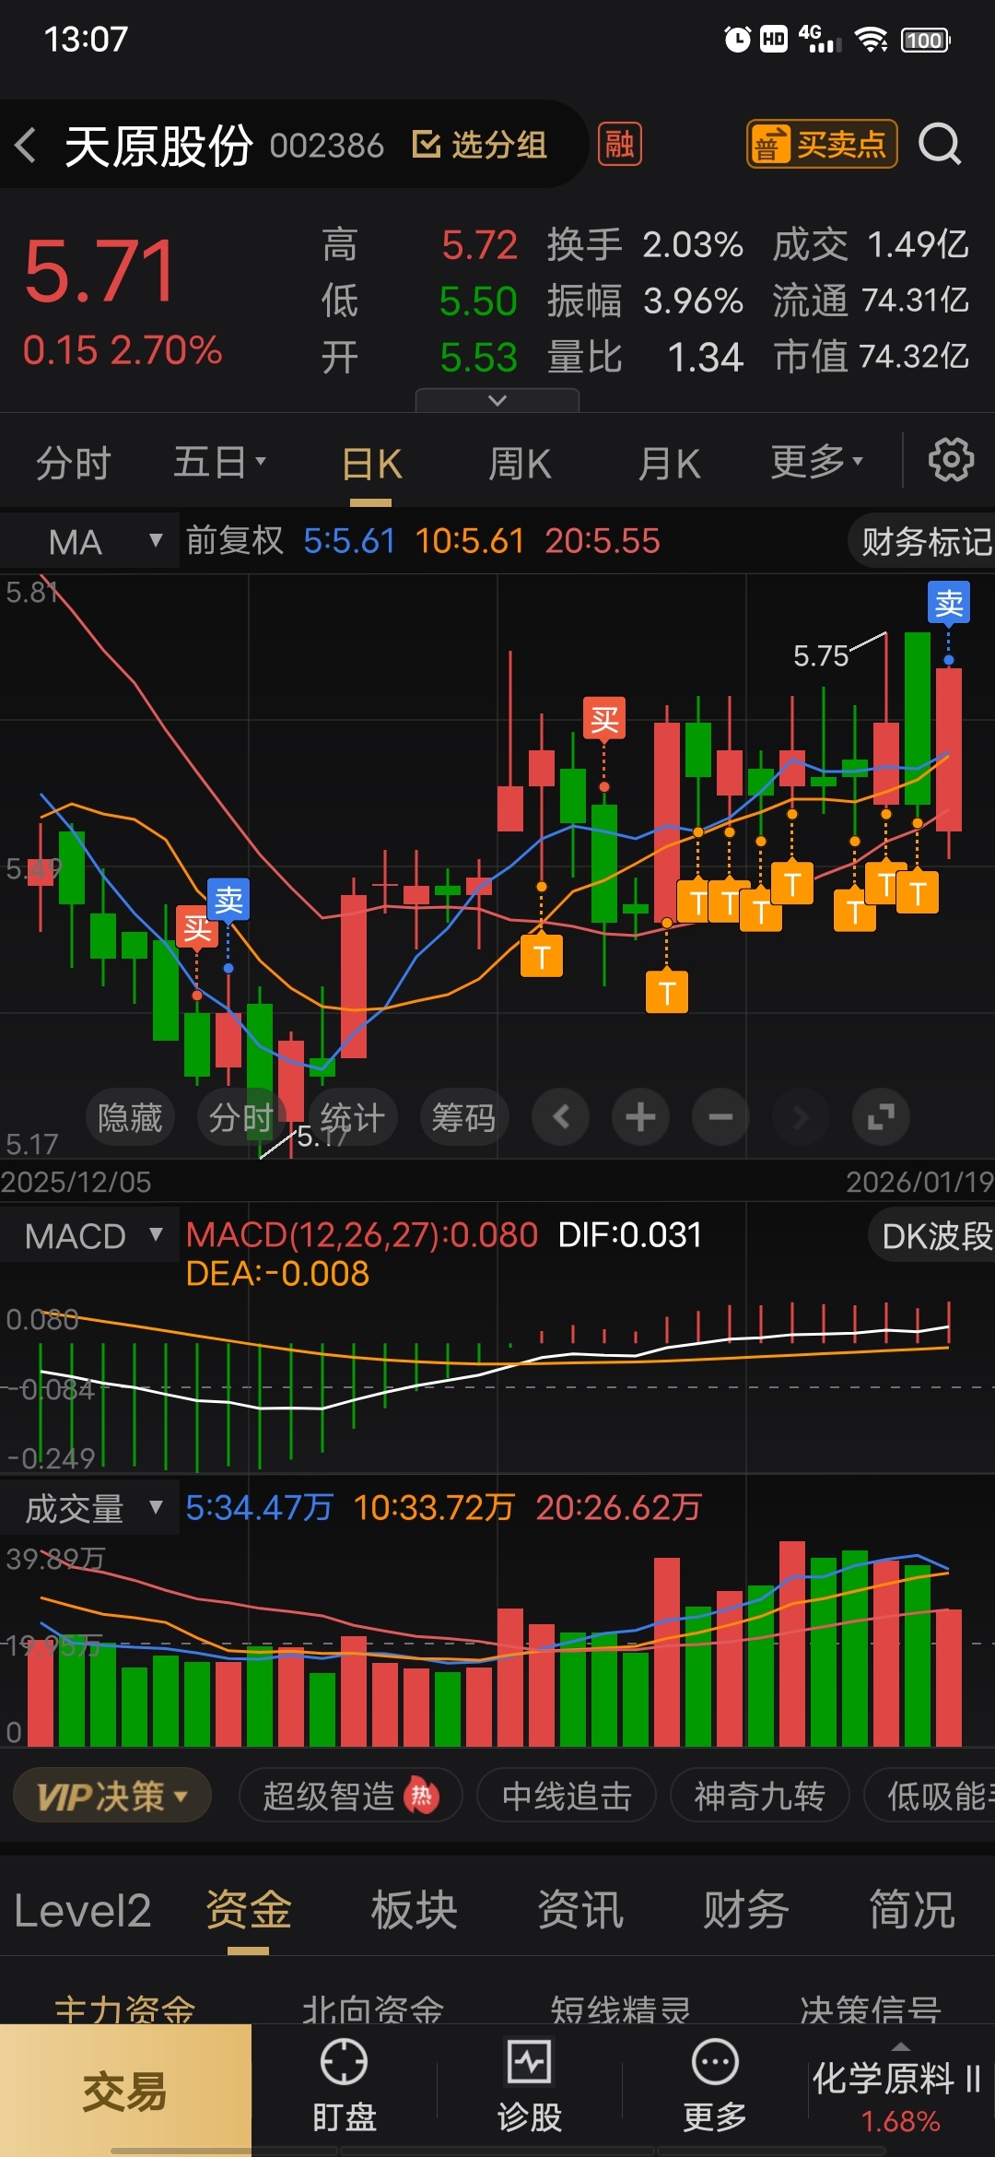Screen dimensions: 995x2157
Task: Tap the blue 卖 marker at chart top
Action: tap(949, 604)
